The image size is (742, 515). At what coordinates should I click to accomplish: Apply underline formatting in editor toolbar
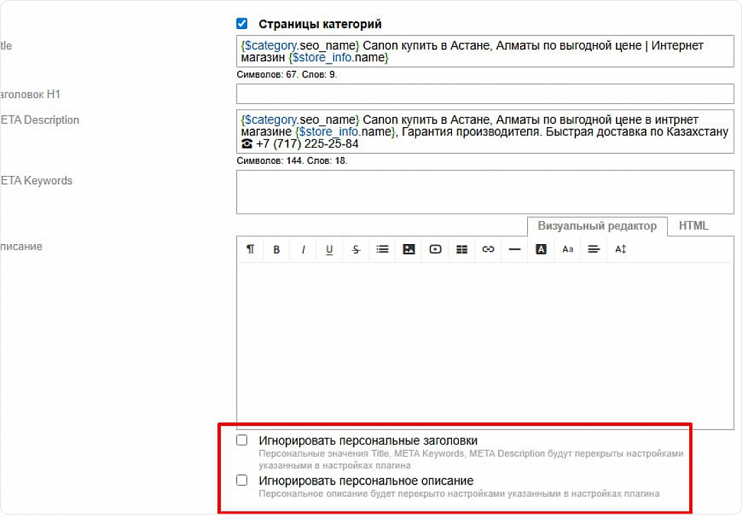pyautogui.click(x=330, y=249)
